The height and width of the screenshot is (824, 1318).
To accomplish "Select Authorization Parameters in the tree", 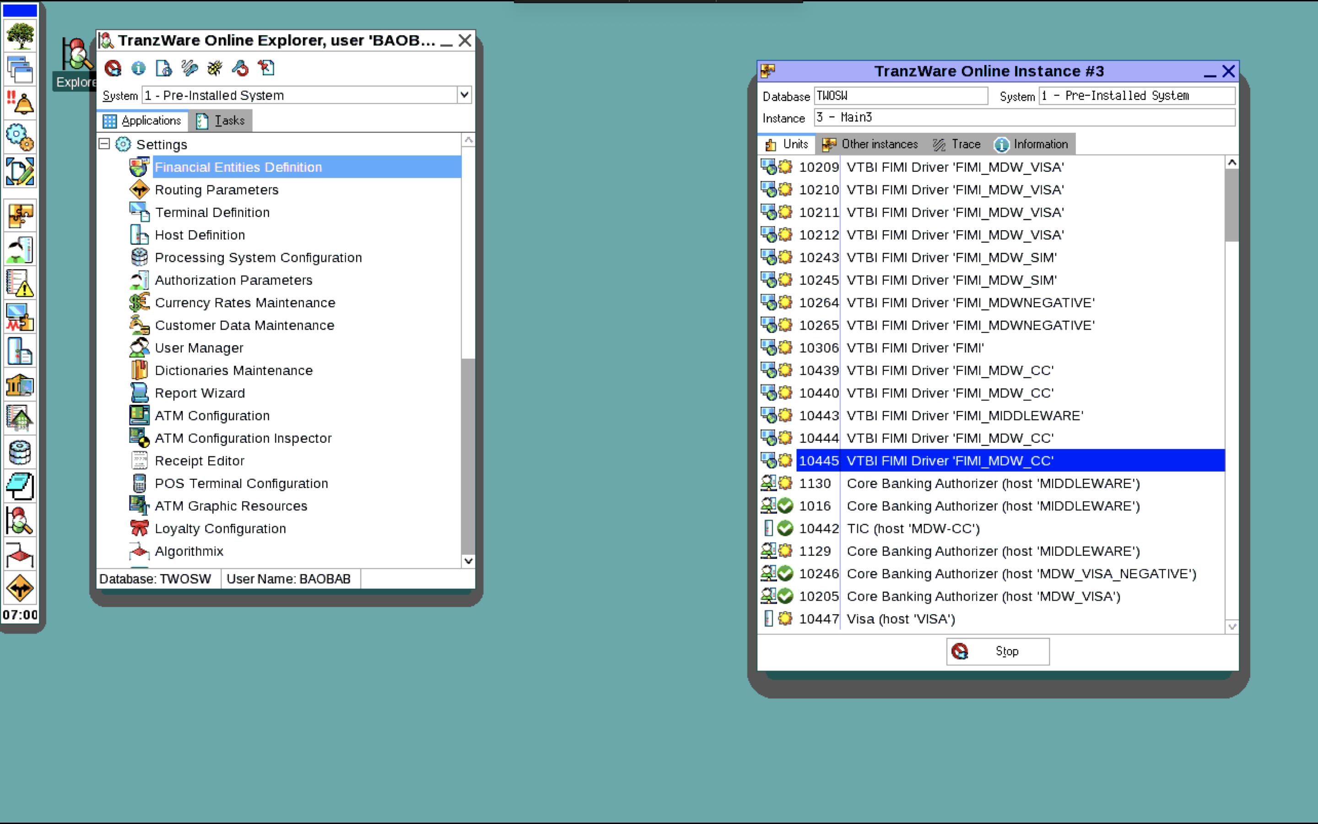I will click(x=234, y=280).
